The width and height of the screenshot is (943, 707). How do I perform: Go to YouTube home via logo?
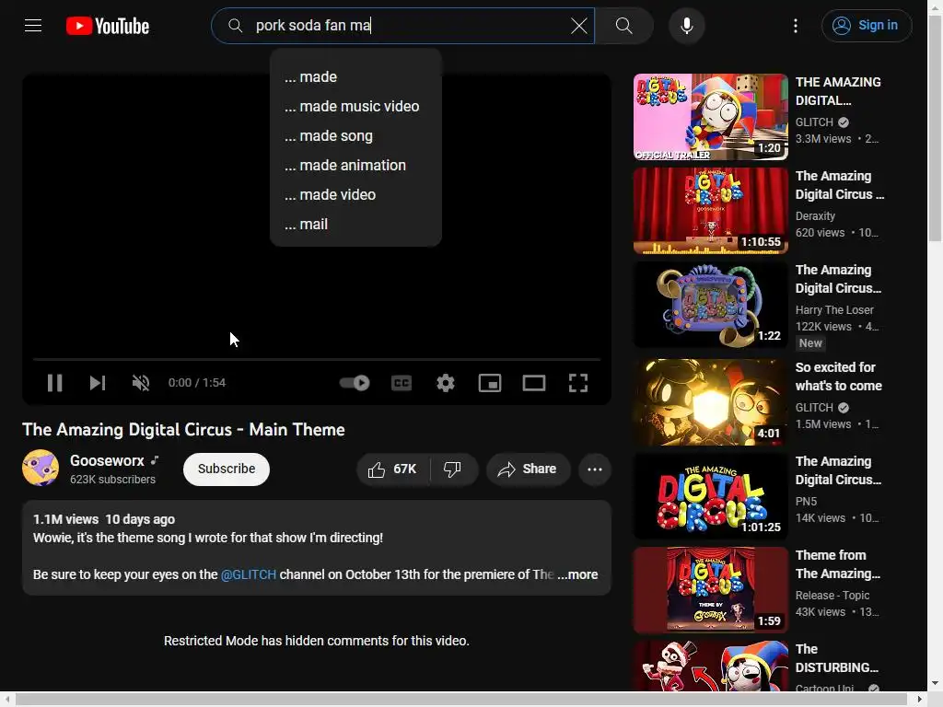(108, 26)
